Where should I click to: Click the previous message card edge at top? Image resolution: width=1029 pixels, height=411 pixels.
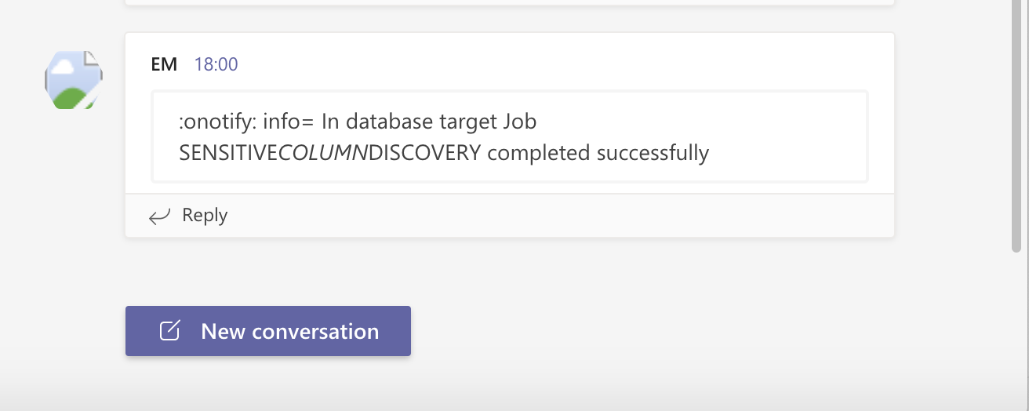[510, 2]
